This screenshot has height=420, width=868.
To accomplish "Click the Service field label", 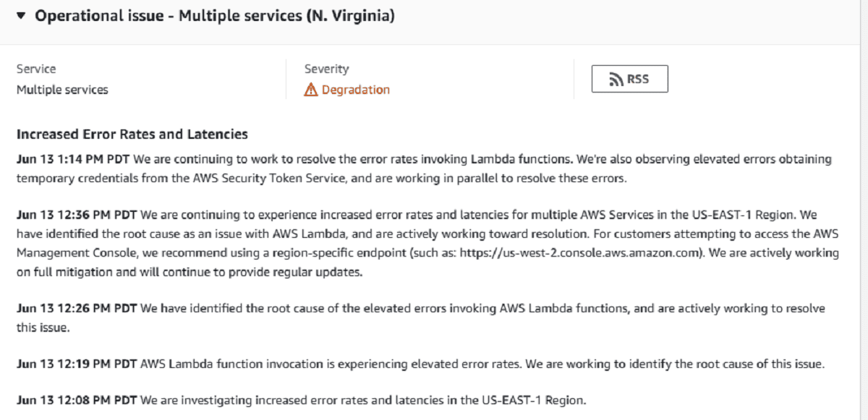I will coord(36,69).
